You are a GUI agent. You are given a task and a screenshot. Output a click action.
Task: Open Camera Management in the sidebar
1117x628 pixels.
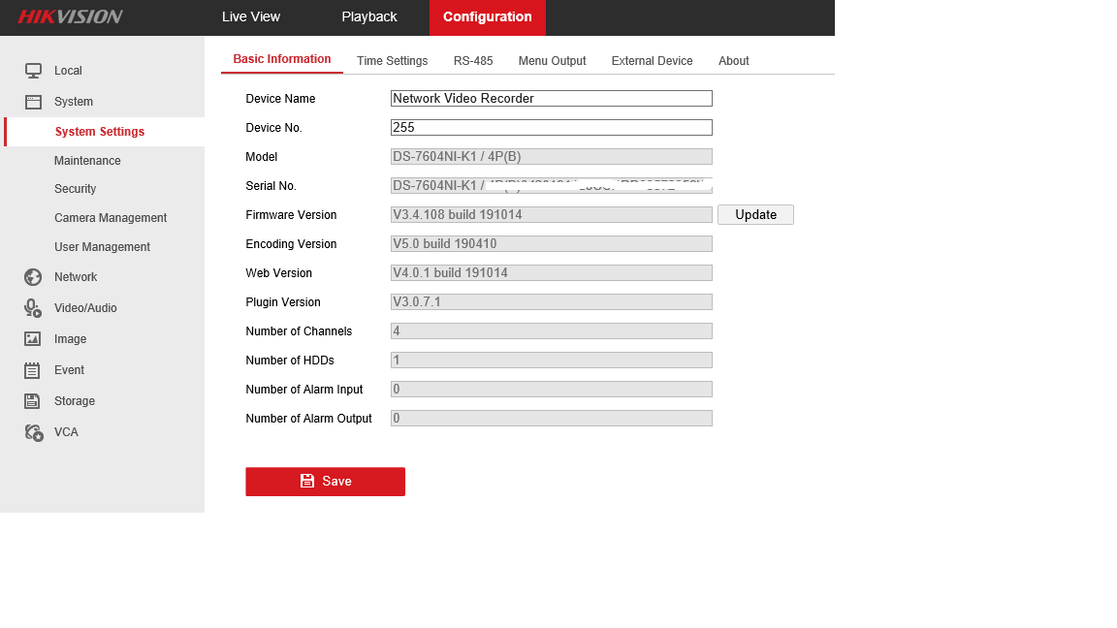(x=111, y=218)
